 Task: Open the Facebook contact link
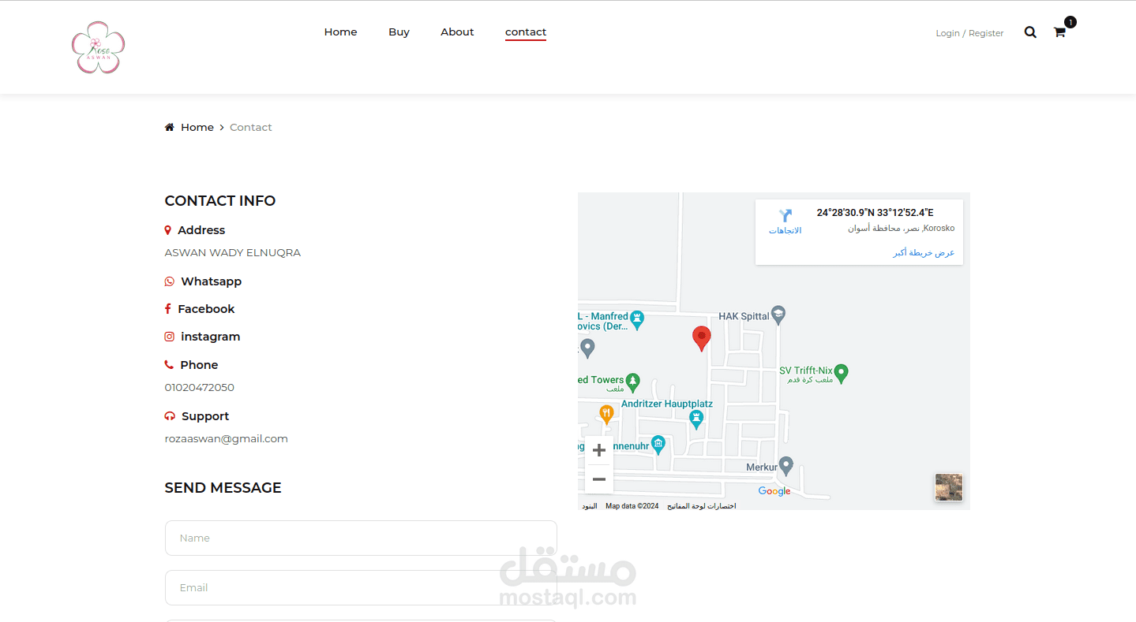[206, 309]
